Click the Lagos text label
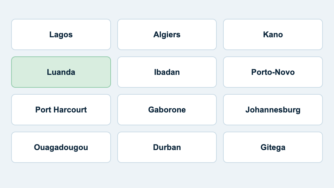Screen dimensions: 334x188 [x=61, y=35]
